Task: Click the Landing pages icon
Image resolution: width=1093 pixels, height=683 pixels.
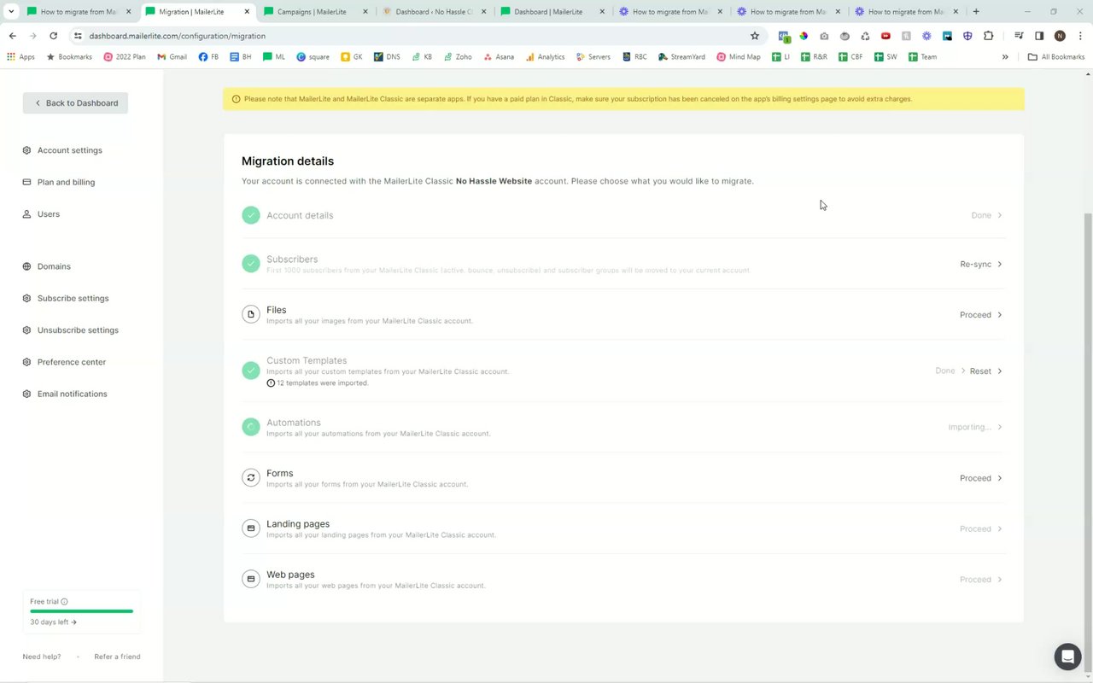Action: [x=250, y=528]
